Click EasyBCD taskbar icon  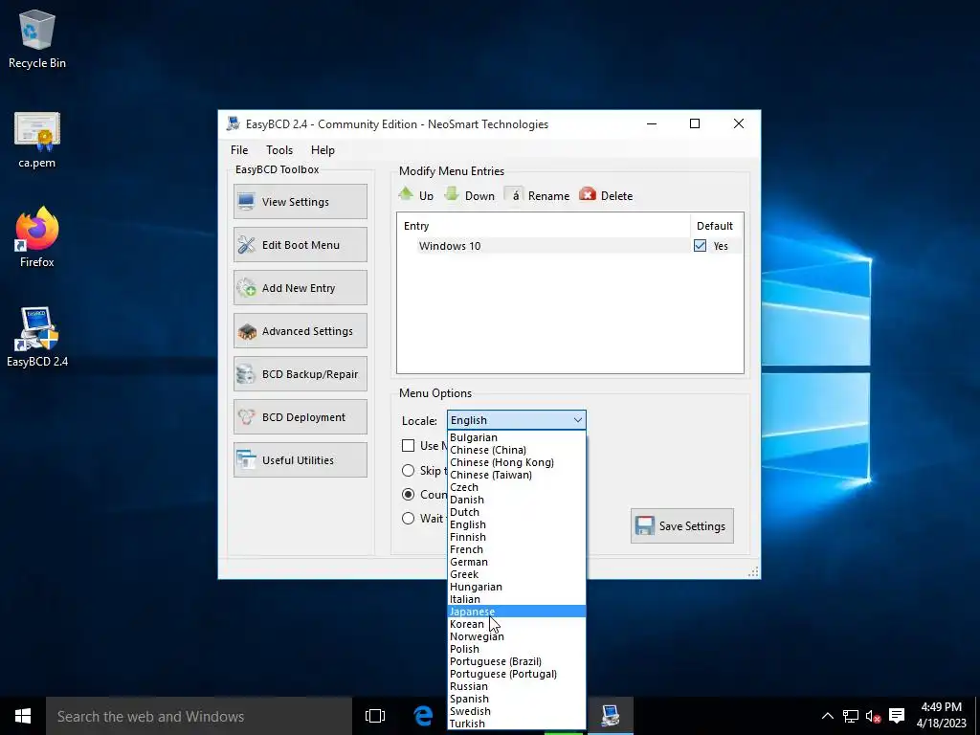[x=611, y=716]
